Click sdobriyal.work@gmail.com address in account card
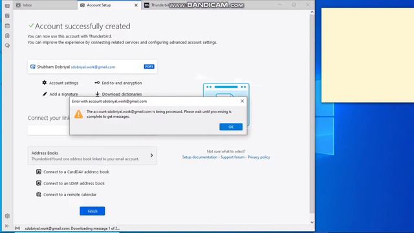The width and height of the screenshot is (414, 233). point(93,67)
